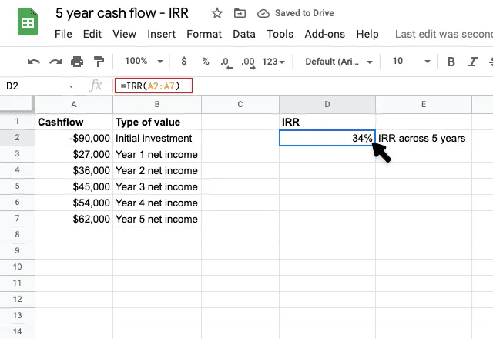The width and height of the screenshot is (493, 339).
Task: Select the -$90,000 cell
Action: point(74,138)
